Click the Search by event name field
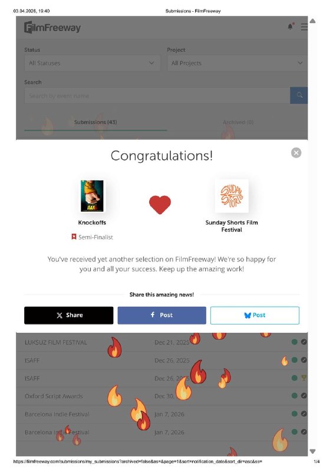Image resolution: width=333 pixels, height=472 pixels. tap(157, 96)
